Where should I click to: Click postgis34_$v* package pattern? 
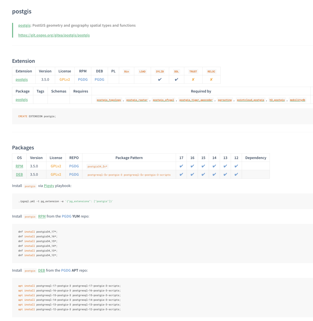97,166
